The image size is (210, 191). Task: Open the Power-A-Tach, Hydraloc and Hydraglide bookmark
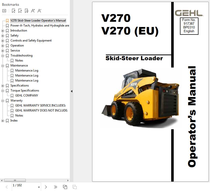40,25
